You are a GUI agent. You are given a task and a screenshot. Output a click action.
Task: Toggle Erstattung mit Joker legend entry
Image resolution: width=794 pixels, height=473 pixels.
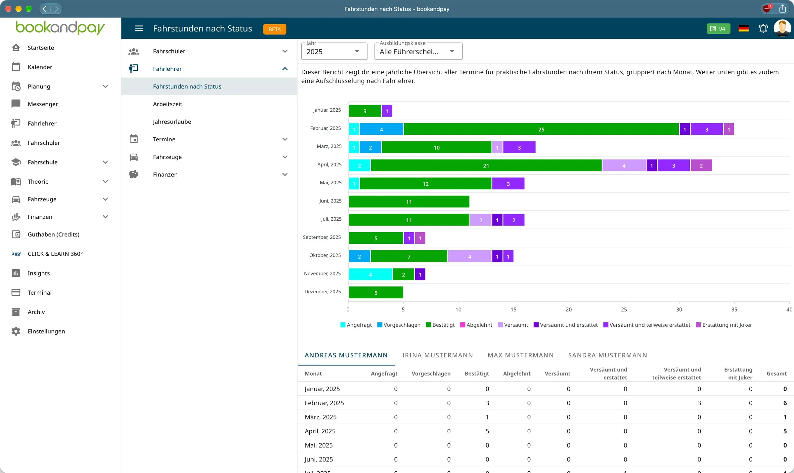724,325
